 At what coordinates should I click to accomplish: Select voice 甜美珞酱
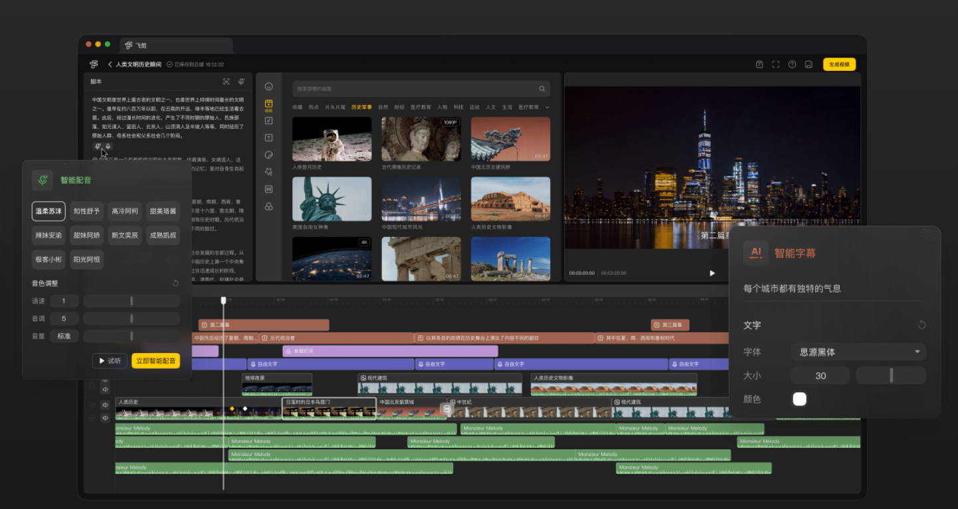pos(163,211)
